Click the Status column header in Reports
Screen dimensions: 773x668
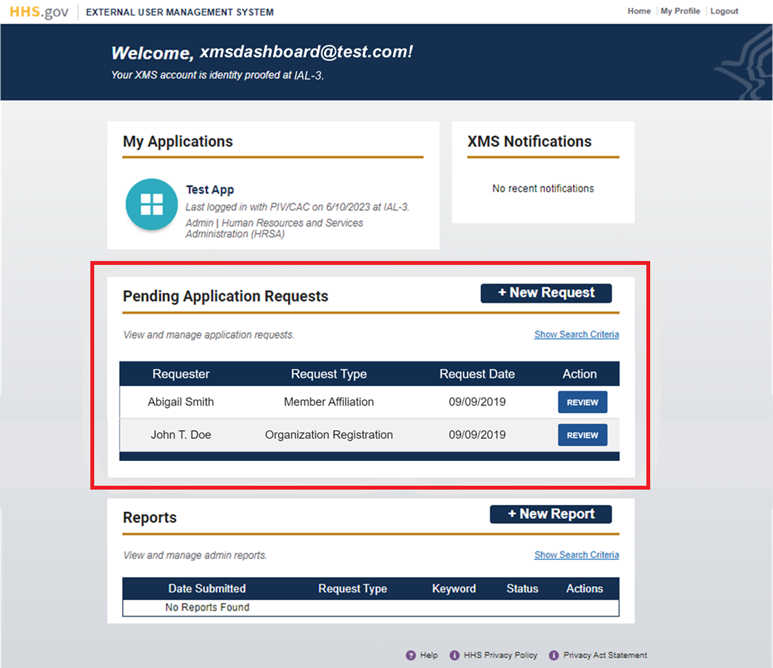523,588
